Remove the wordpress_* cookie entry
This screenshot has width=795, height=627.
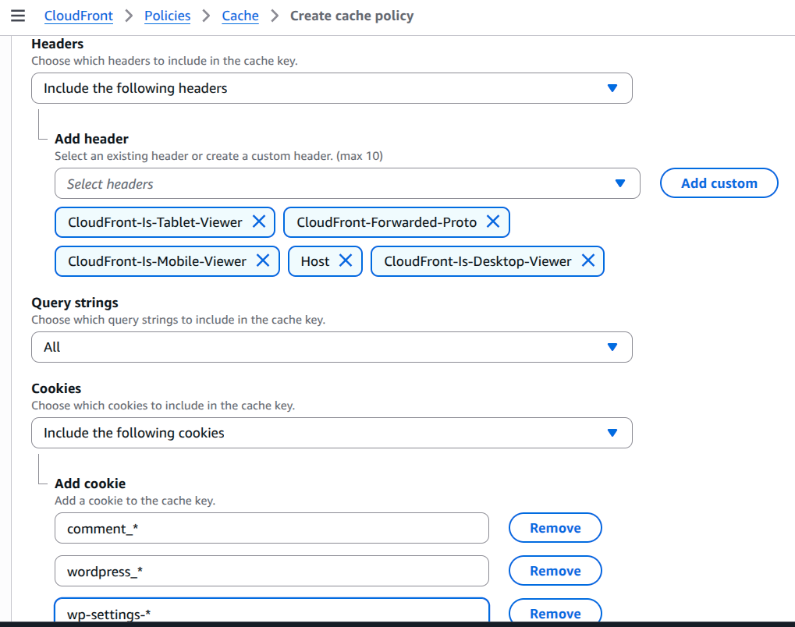tap(555, 571)
